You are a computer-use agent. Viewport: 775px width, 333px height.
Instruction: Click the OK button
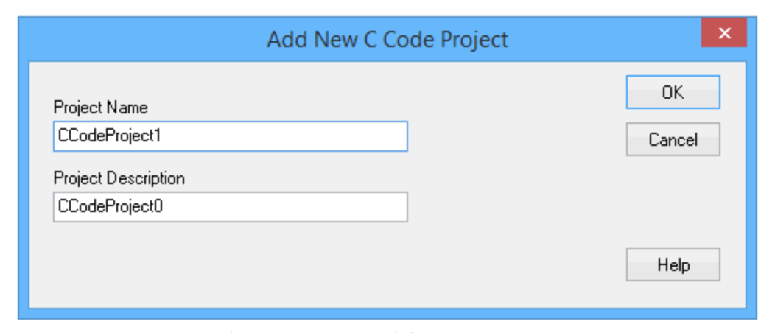pos(672,93)
